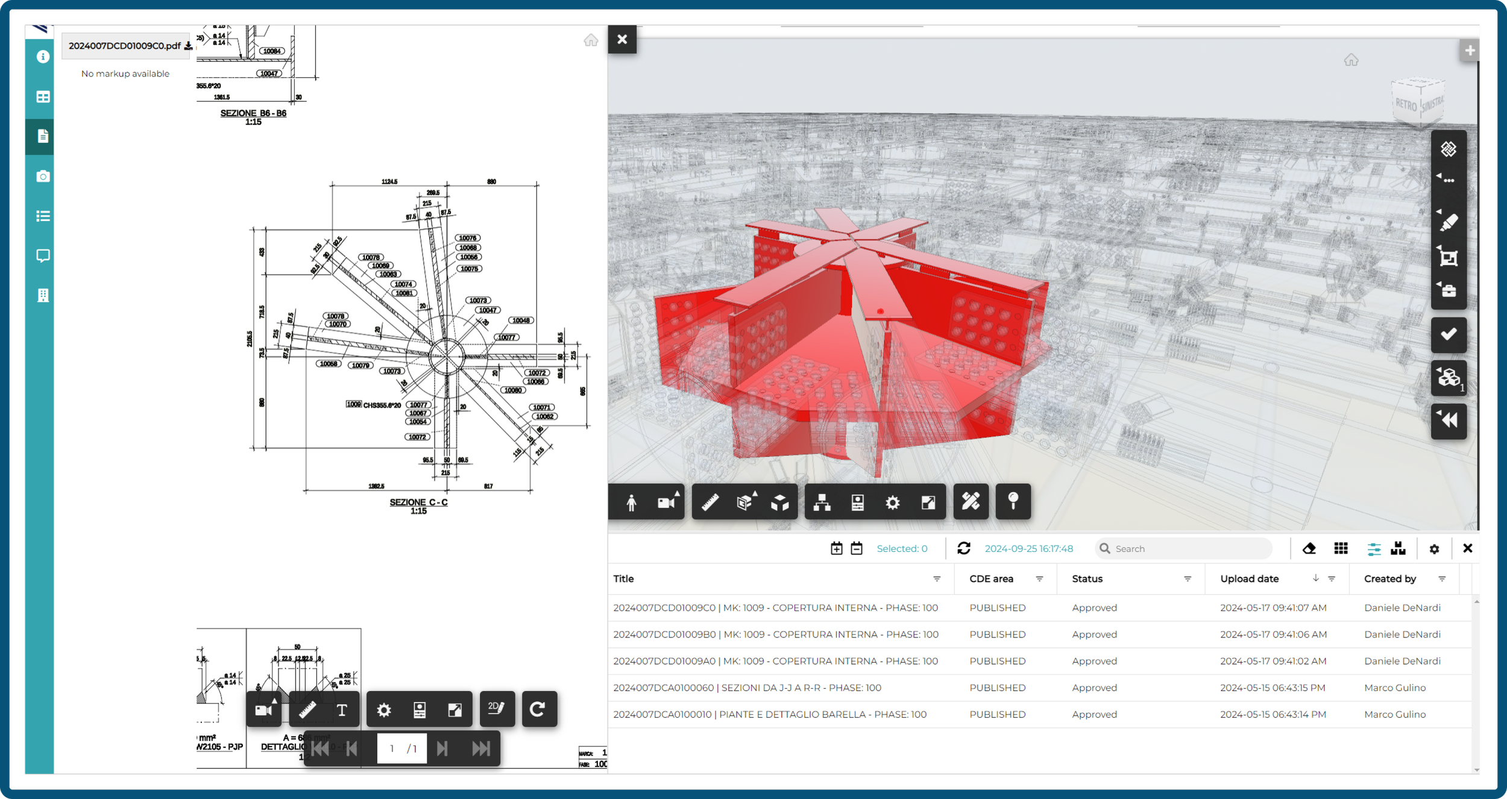Open the CDE area column filter menu

[1039, 578]
